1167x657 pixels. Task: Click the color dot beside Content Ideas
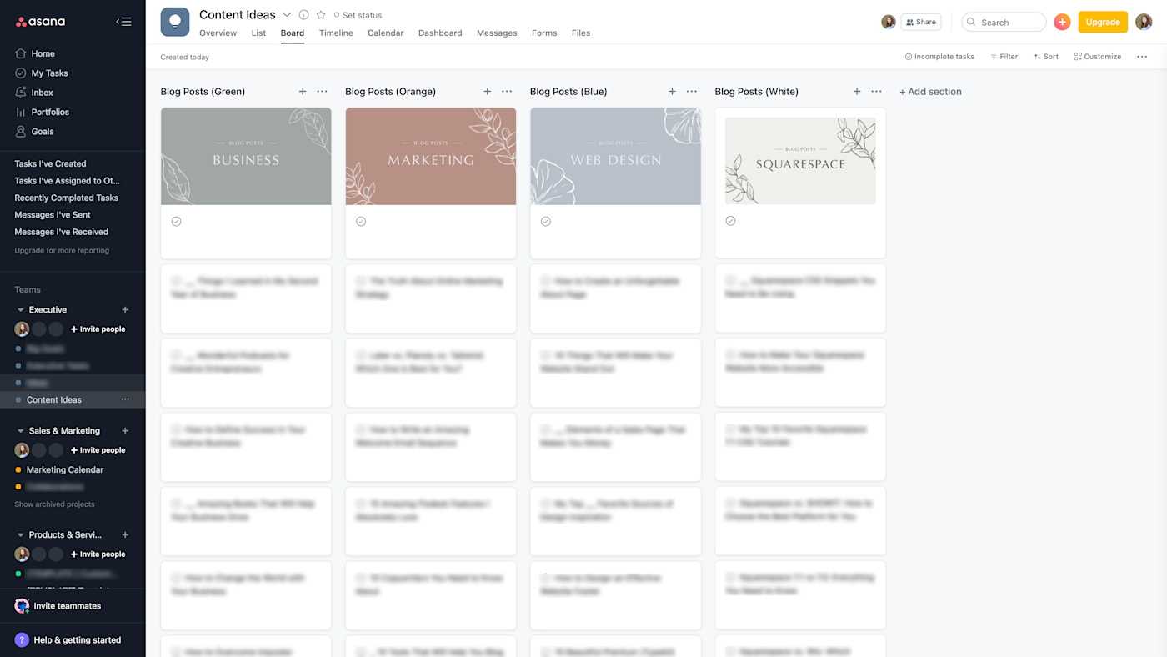(x=18, y=400)
